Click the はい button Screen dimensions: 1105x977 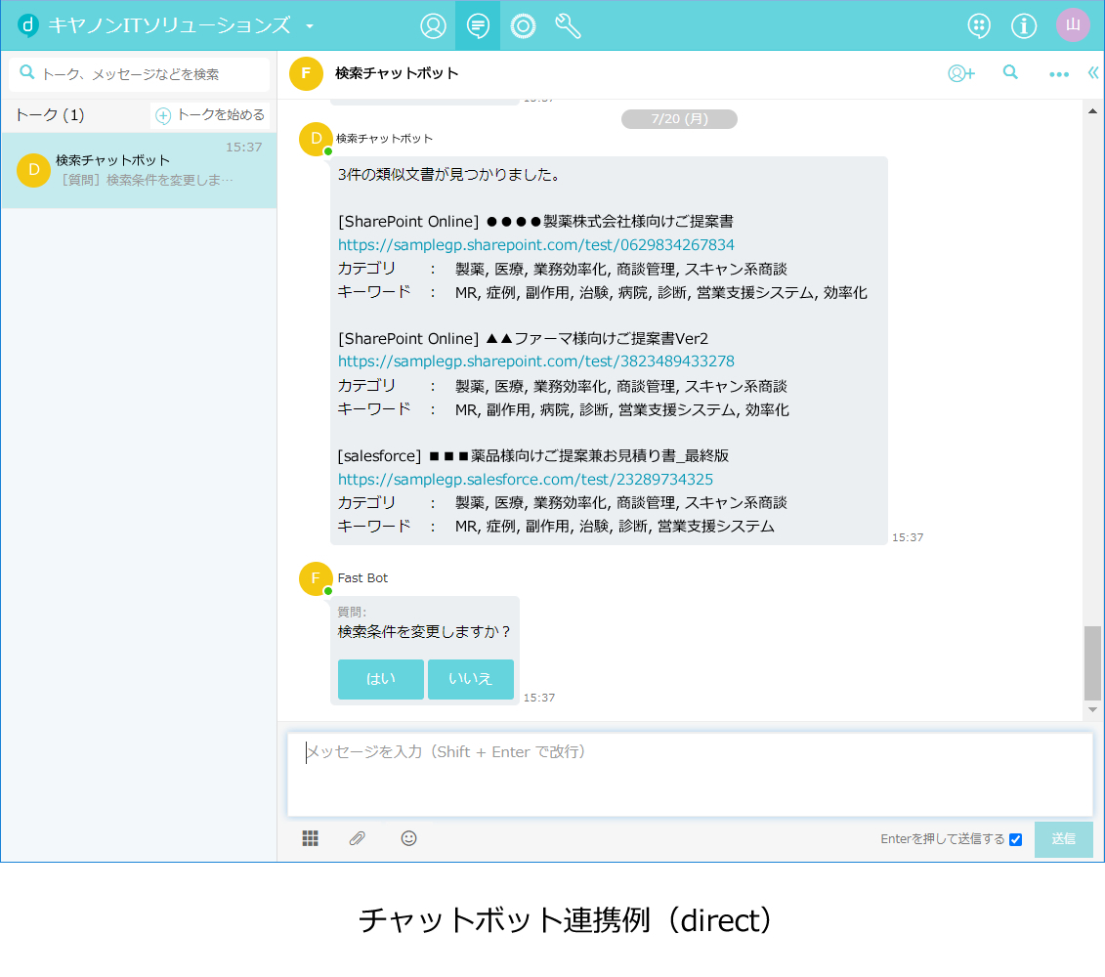point(380,679)
